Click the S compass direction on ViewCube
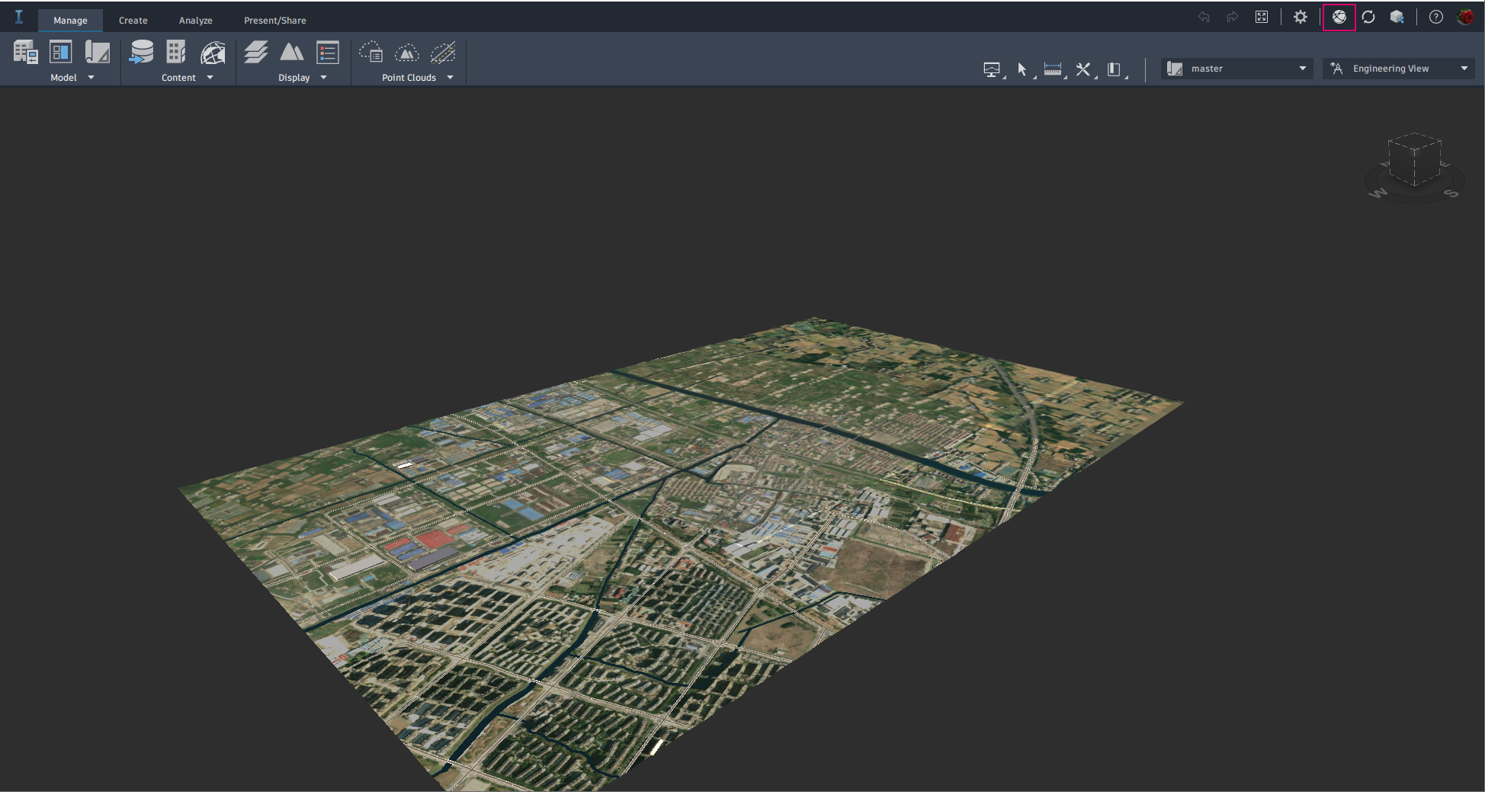The width and height of the screenshot is (1485, 792). point(1451,194)
